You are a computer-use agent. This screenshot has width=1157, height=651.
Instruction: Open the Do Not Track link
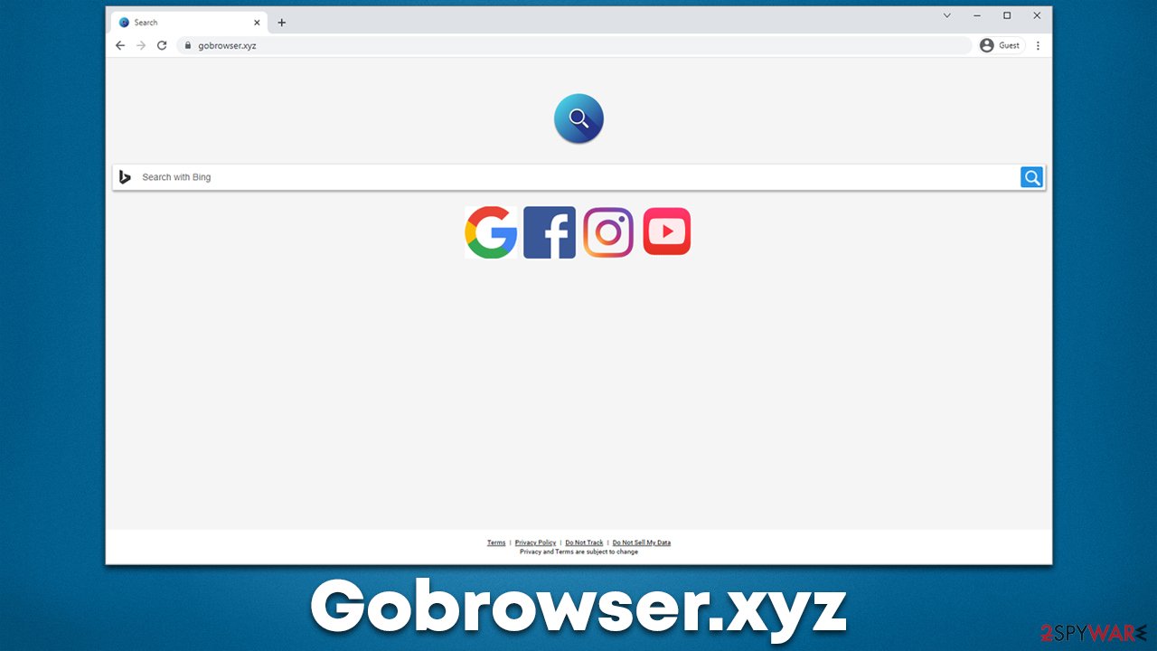point(584,542)
